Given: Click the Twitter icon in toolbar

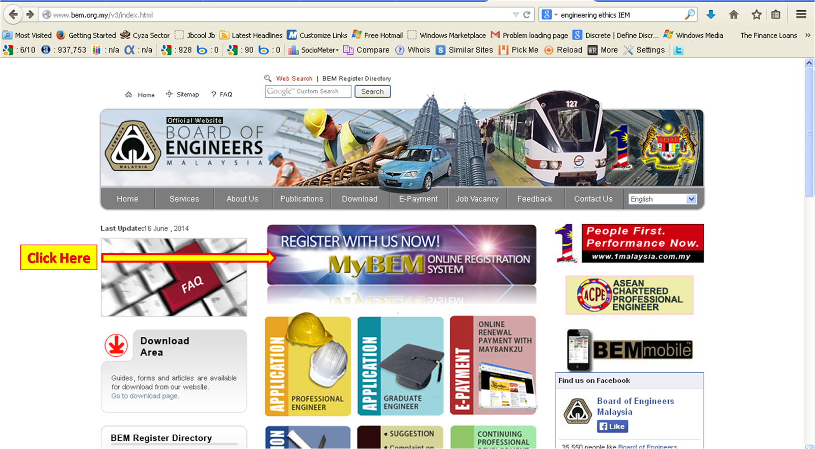Looking at the screenshot, I should point(678,50).
